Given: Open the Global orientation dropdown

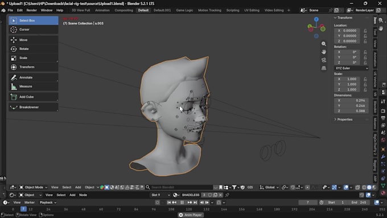Looking at the screenshot, I should pos(269,187).
